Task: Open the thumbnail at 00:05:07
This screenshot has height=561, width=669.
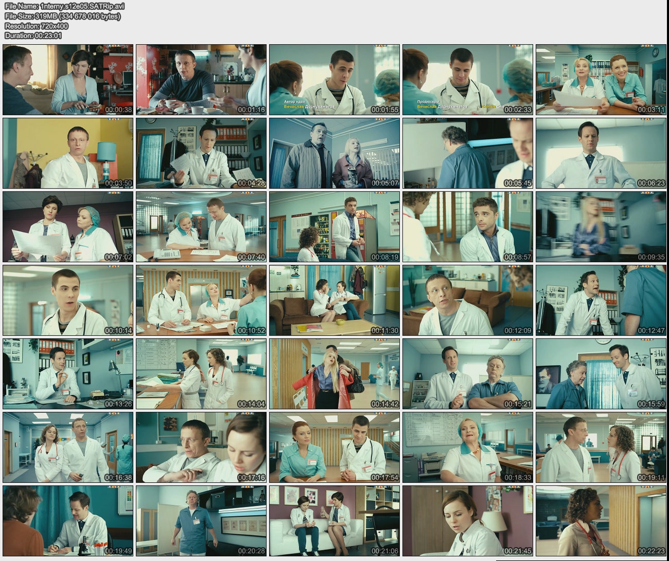Action: click(x=334, y=153)
